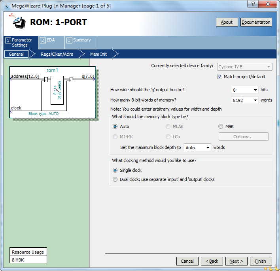The width and height of the screenshot is (280, 271).
Task: Click the Finish button
Action: (x=261, y=261)
